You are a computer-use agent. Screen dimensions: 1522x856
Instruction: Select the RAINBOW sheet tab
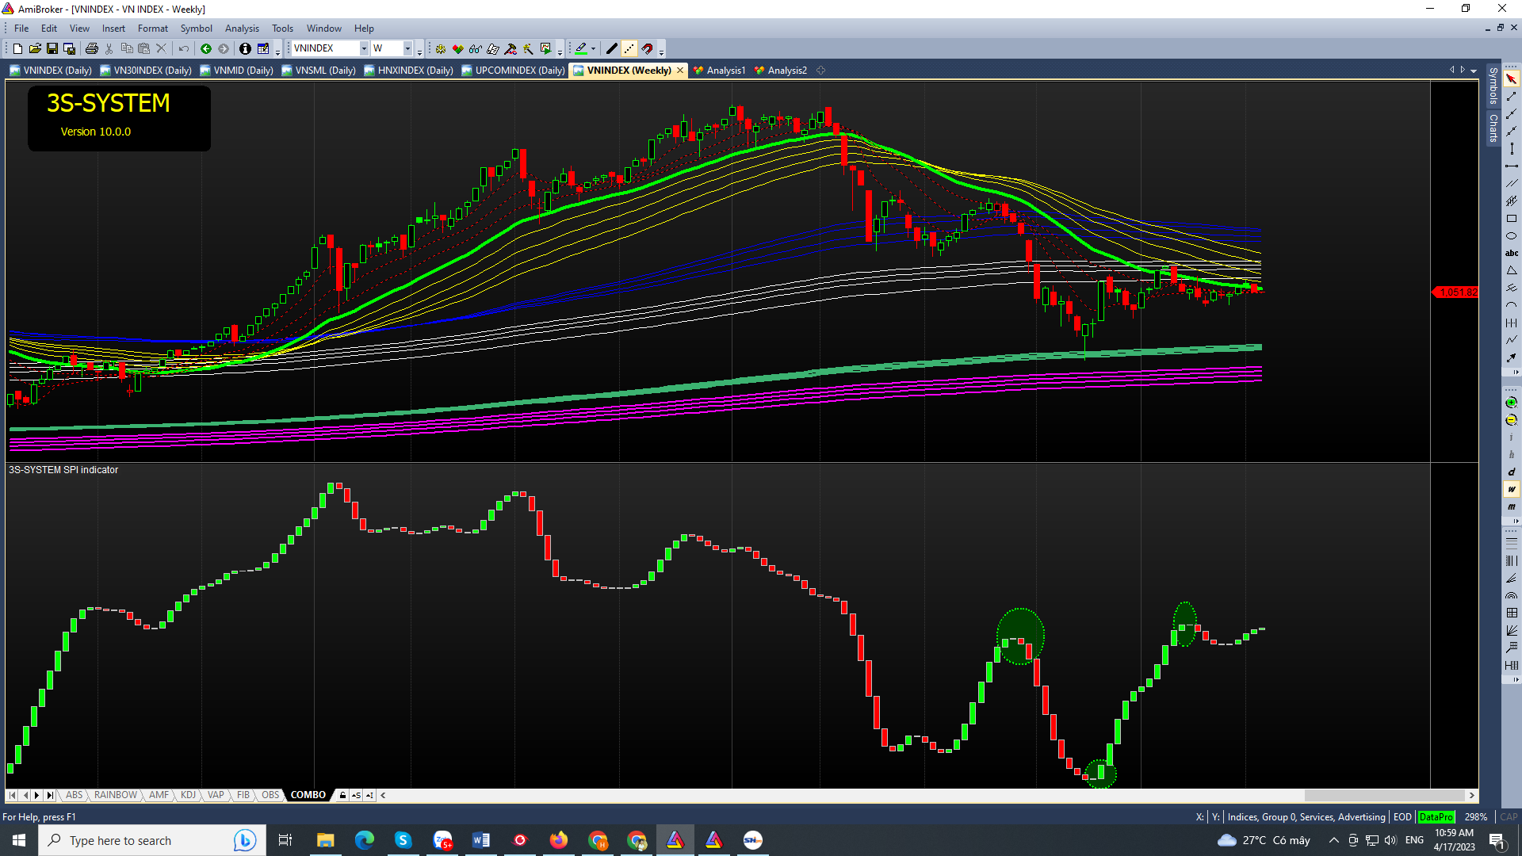(x=115, y=795)
